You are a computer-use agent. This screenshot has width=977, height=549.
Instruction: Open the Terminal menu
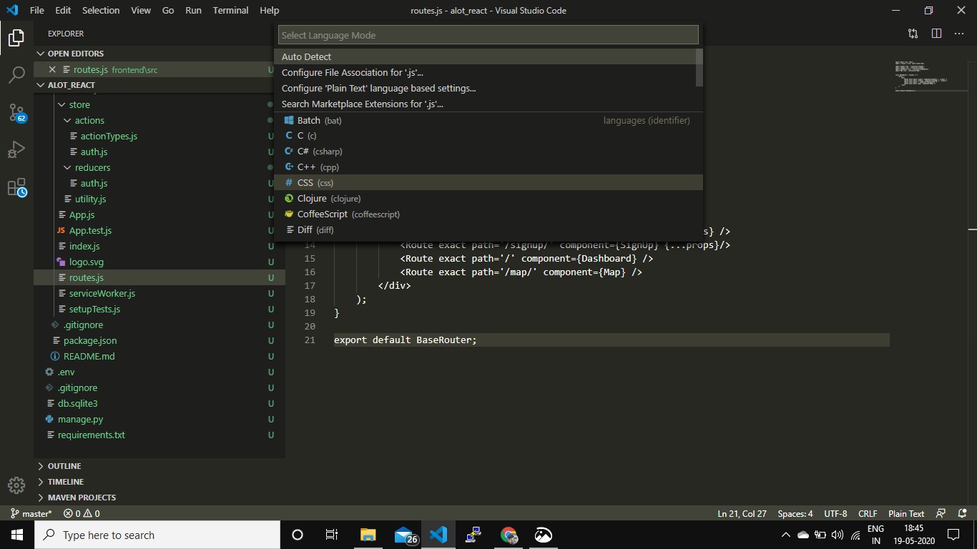230,10
